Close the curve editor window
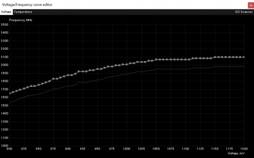Viewport: 254px width, 158px height. (x=251, y=5)
